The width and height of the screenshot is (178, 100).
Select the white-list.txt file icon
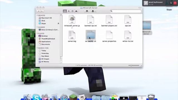(128, 35)
